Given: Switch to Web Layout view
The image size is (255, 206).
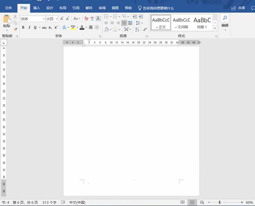Looking at the screenshot, I should click(x=202, y=202).
